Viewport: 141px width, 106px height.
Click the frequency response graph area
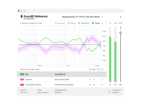(x=60, y=46)
